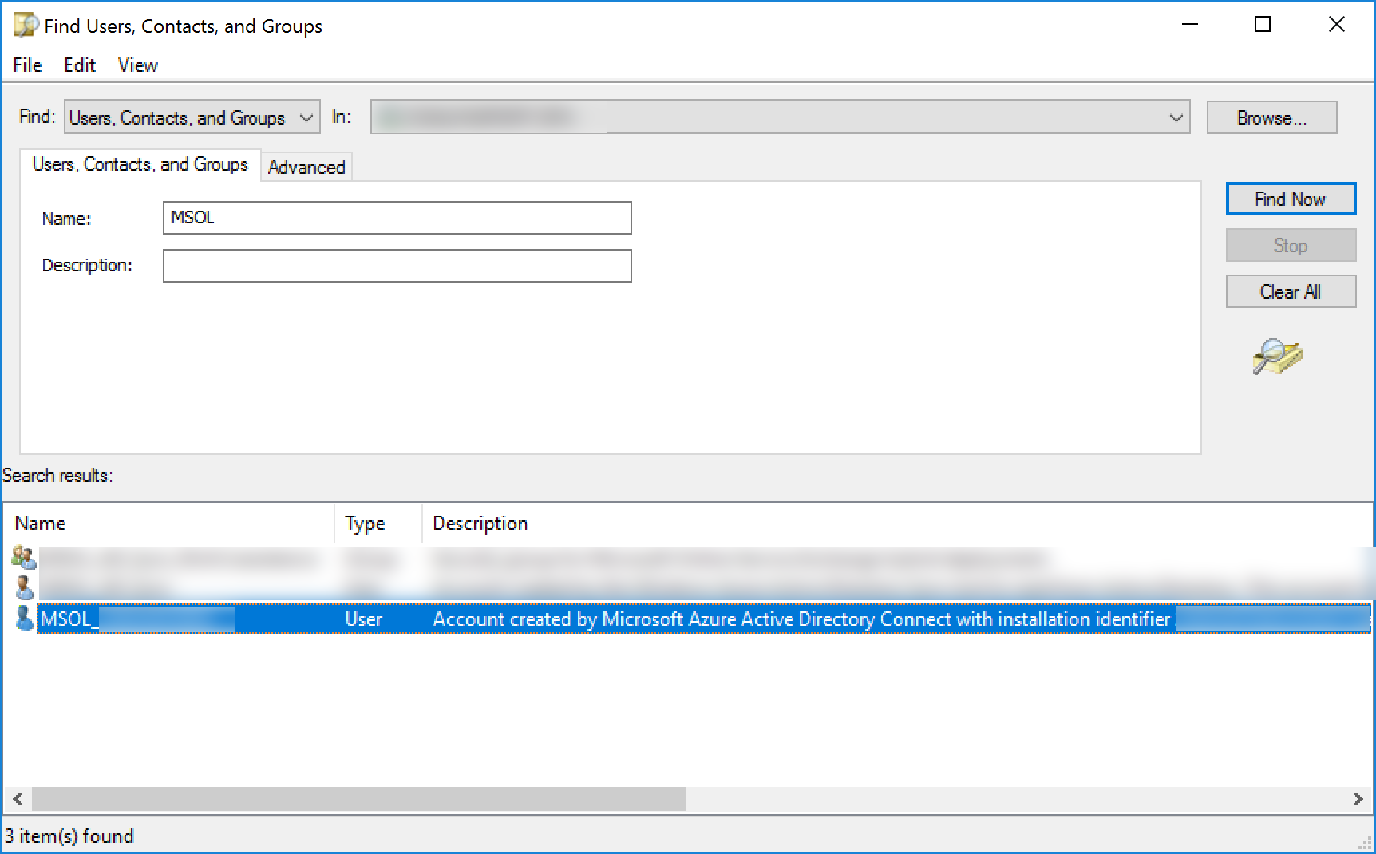Sort results by Type column header

[378, 524]
